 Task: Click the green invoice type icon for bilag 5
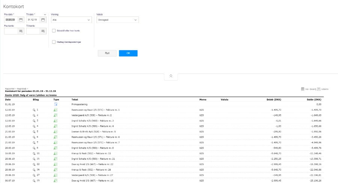click(x=56, y=132)
